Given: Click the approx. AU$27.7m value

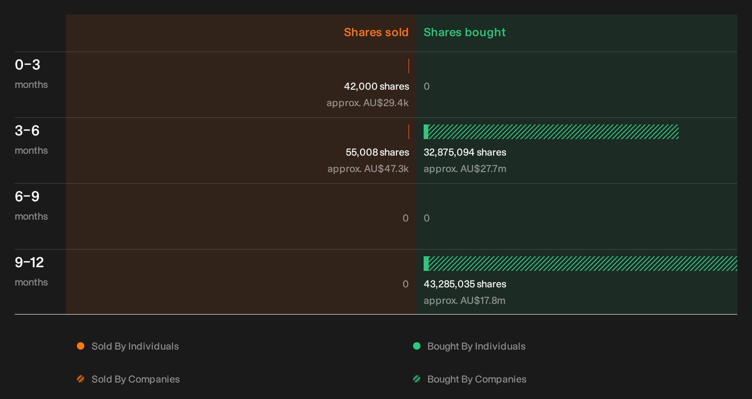Looking at the screenshot, I should point(465,169).
